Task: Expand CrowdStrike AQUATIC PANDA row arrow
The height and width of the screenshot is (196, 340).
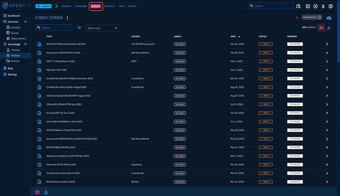Action: [327, 79]
